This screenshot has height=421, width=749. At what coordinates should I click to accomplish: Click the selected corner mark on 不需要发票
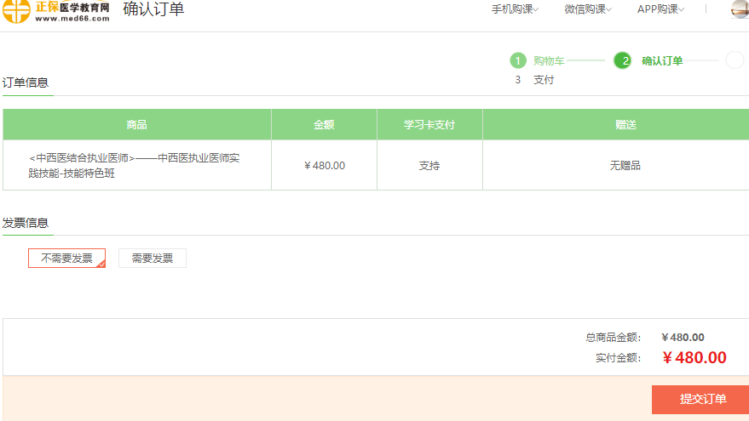(101, 264)
